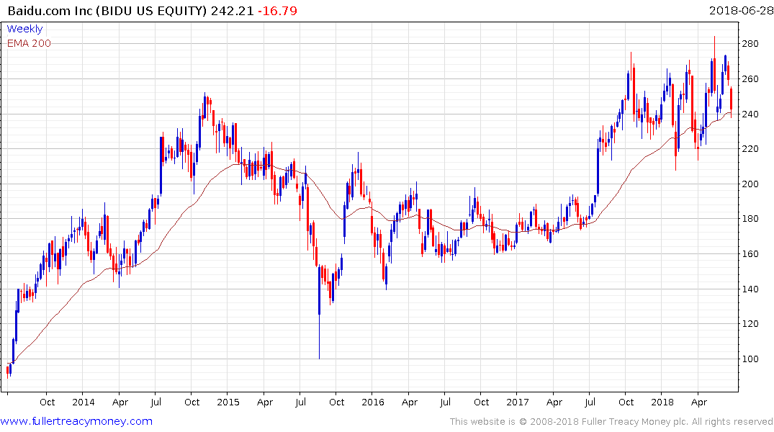
Task: Click the 260 price axis label
Action: (750, 79)
